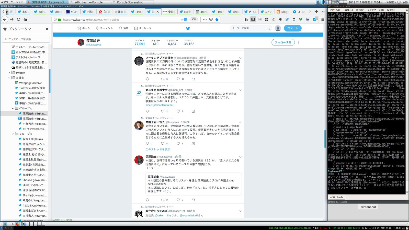This screenshot has height=230, width=409.
Task: Open the Firefox hamburger menu
Action: point(323,19)
